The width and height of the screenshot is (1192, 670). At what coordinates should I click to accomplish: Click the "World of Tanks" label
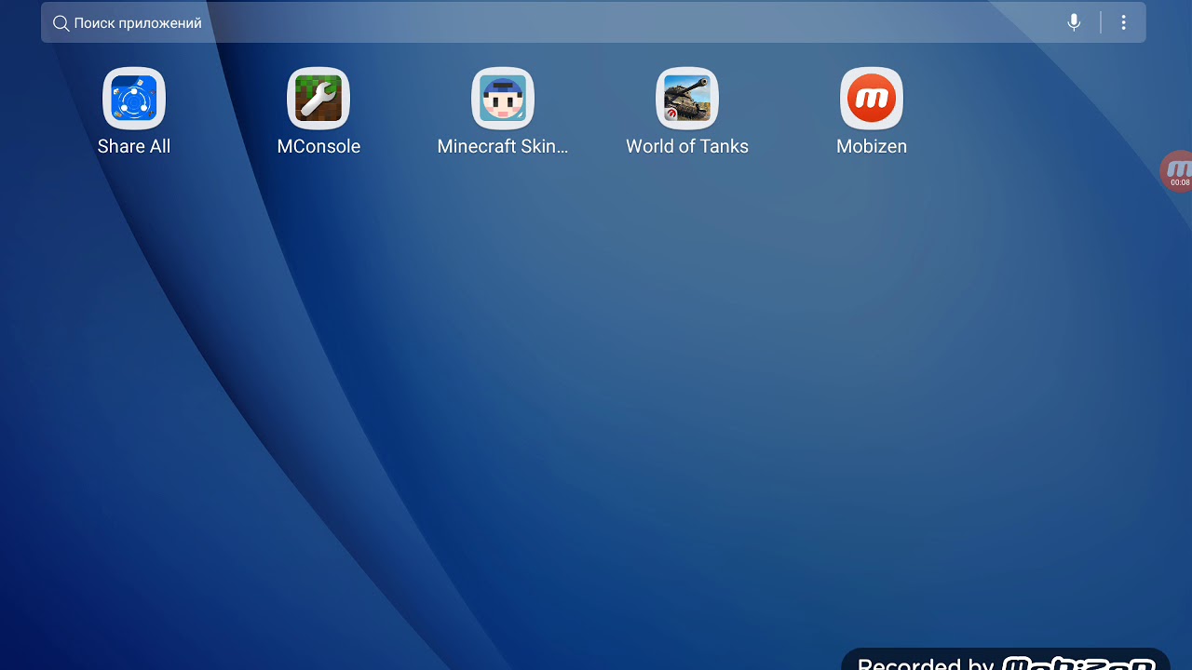687,146
